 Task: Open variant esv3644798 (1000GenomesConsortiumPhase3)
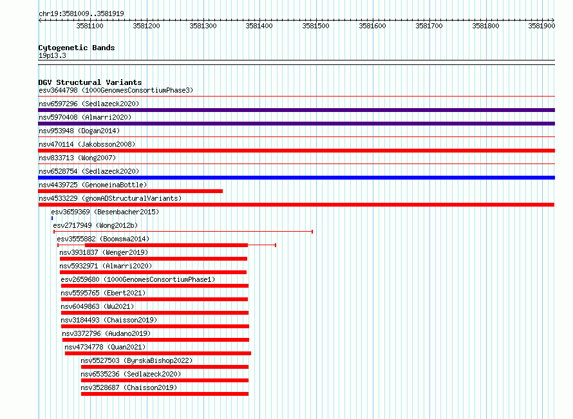pyautogui.click(x=116, y=90)
